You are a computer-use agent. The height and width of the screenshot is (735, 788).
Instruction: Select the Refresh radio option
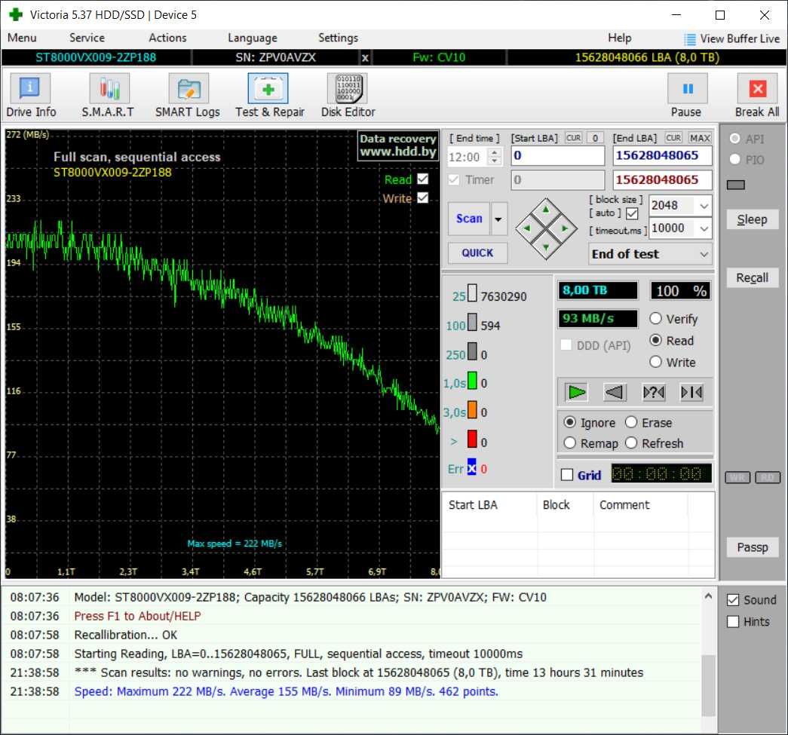631,443
